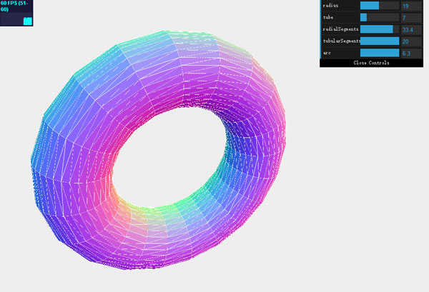
Task: Click the radius slider bar
Action: 379,6
